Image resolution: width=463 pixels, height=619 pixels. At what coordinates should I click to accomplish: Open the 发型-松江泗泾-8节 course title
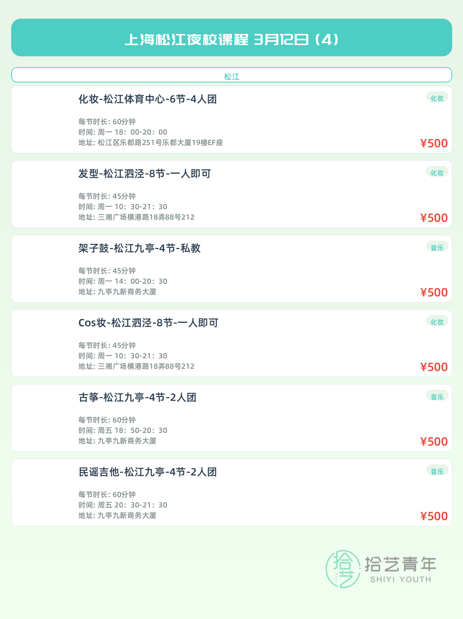145,174
